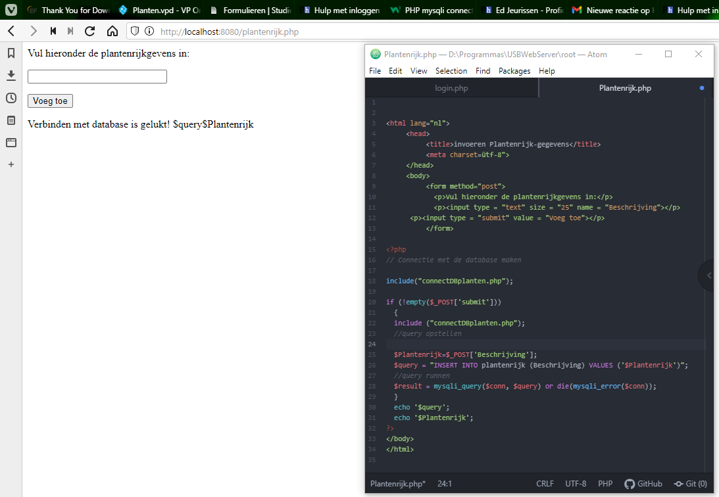
Task: Click the browser address bar URL
Action: pos(230,32)
